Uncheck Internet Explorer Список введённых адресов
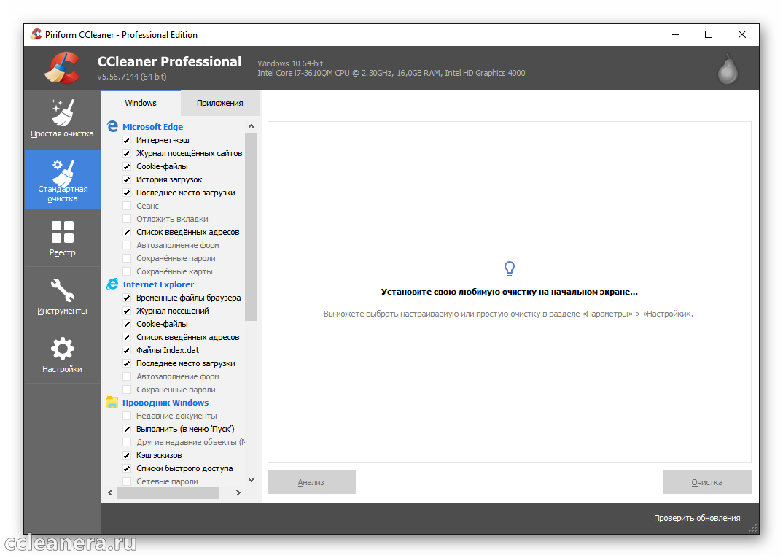The image size is (783, 558). [127, 337]
